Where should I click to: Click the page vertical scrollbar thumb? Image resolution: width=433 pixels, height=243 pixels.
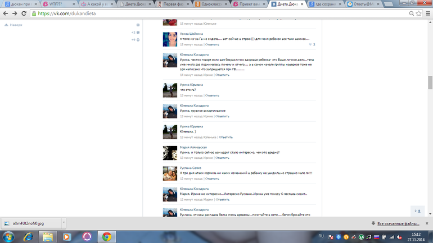point(430,81)
